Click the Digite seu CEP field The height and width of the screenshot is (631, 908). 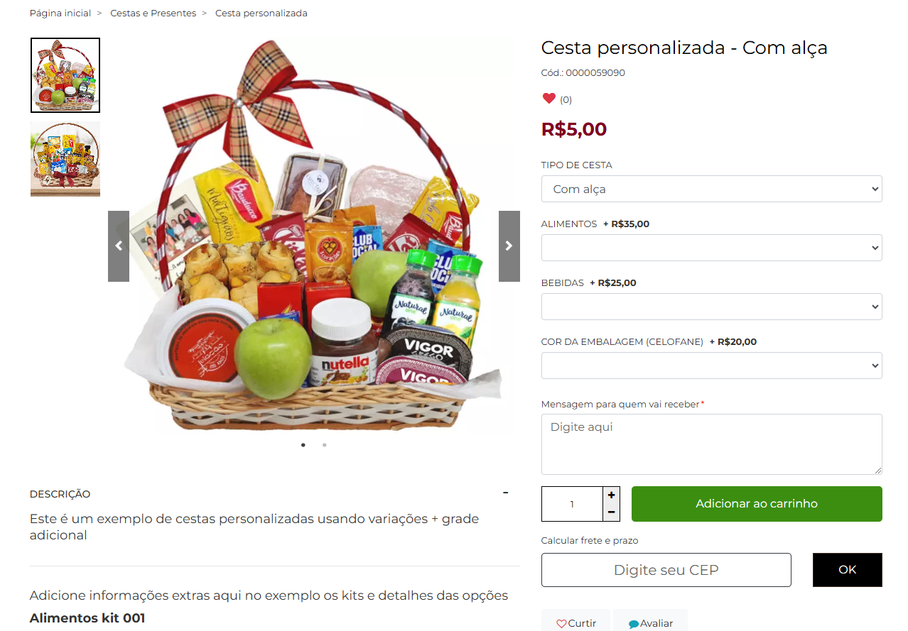(666, 570)
